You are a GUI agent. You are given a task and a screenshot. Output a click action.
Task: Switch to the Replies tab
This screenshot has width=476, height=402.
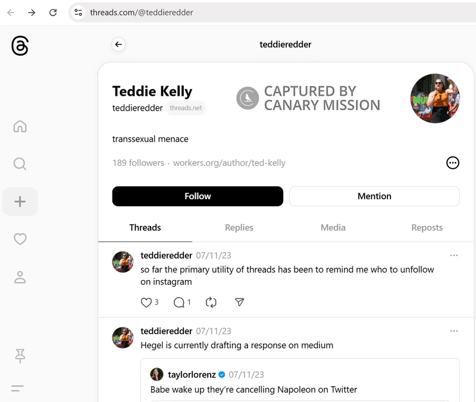point(239,227)
